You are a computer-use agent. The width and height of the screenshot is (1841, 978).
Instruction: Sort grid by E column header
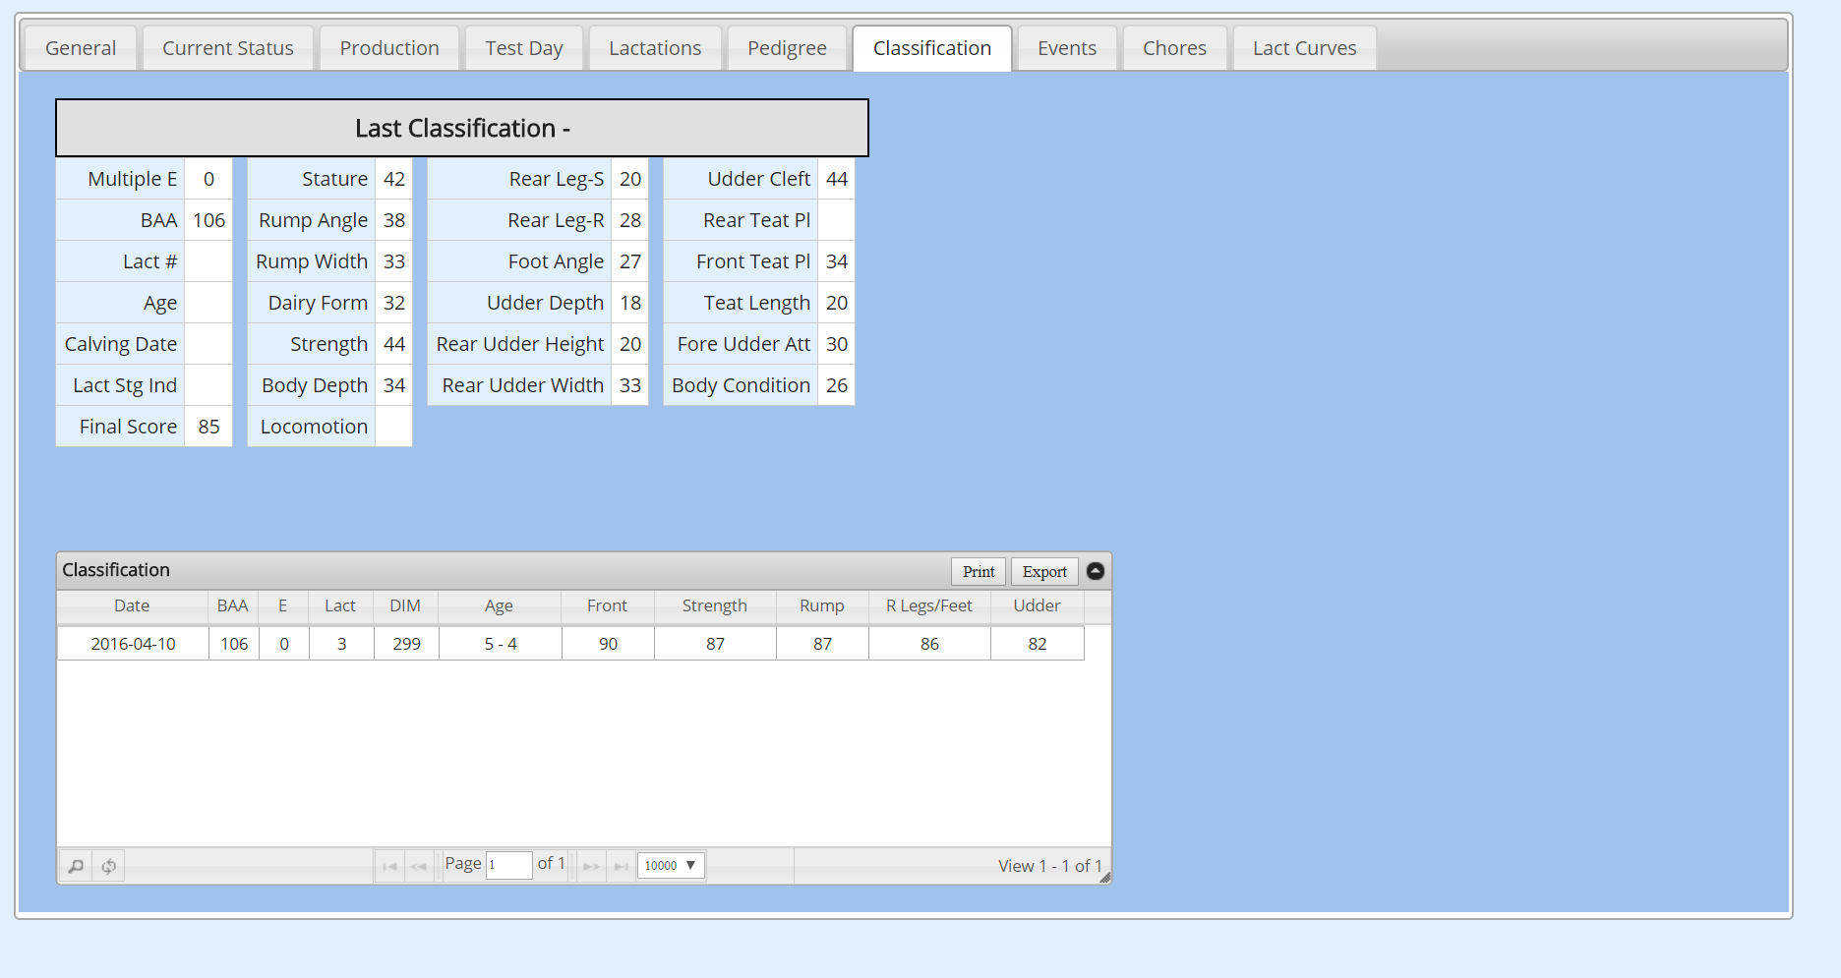(283, 606)
